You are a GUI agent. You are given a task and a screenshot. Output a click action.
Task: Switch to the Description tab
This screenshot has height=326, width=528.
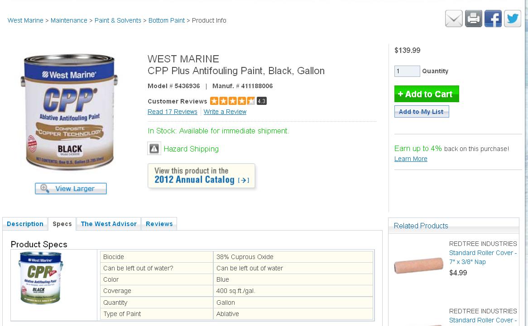point(25,224)
